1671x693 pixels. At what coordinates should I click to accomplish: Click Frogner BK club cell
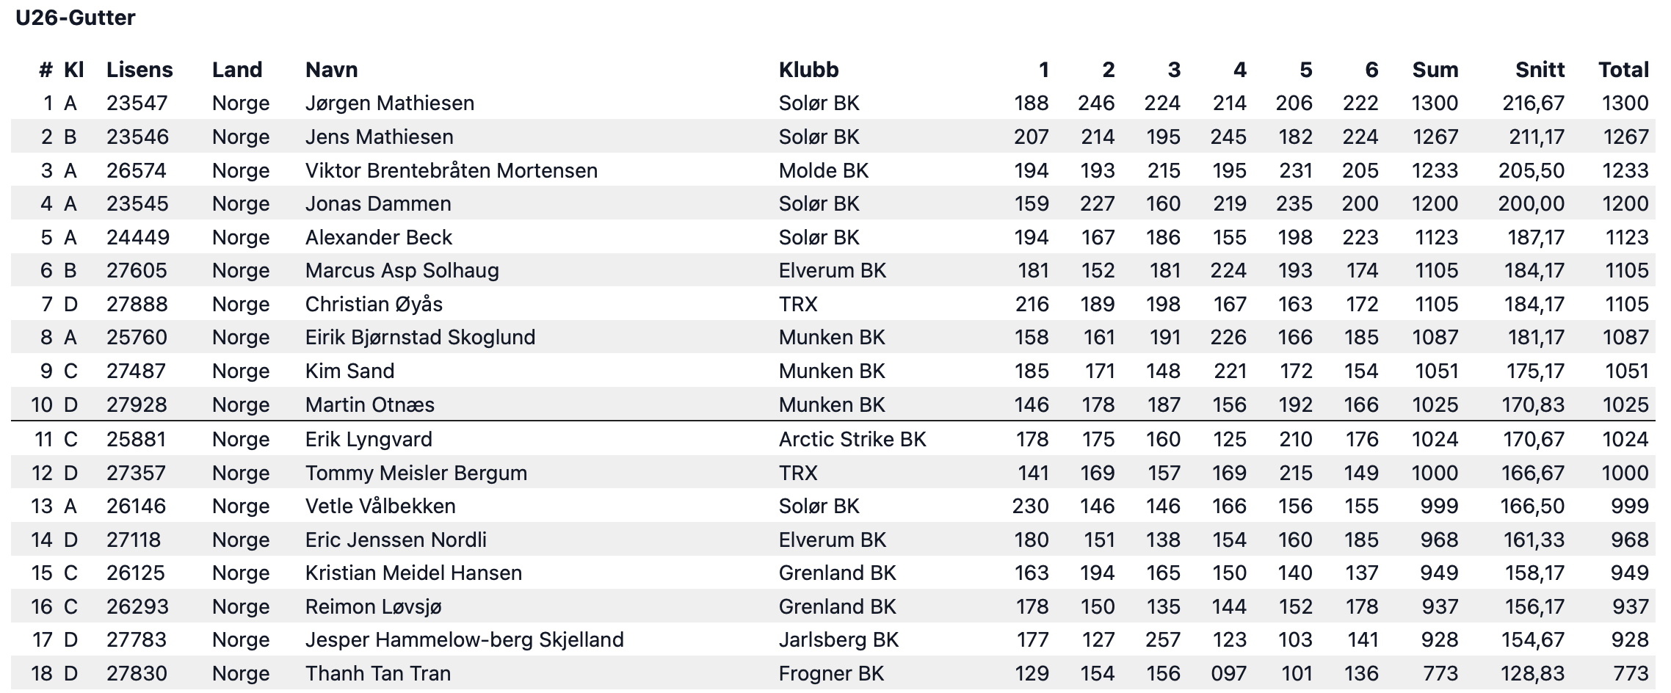point(831,673)
